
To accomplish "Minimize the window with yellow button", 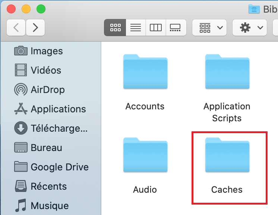I will [x=26, y=9].
